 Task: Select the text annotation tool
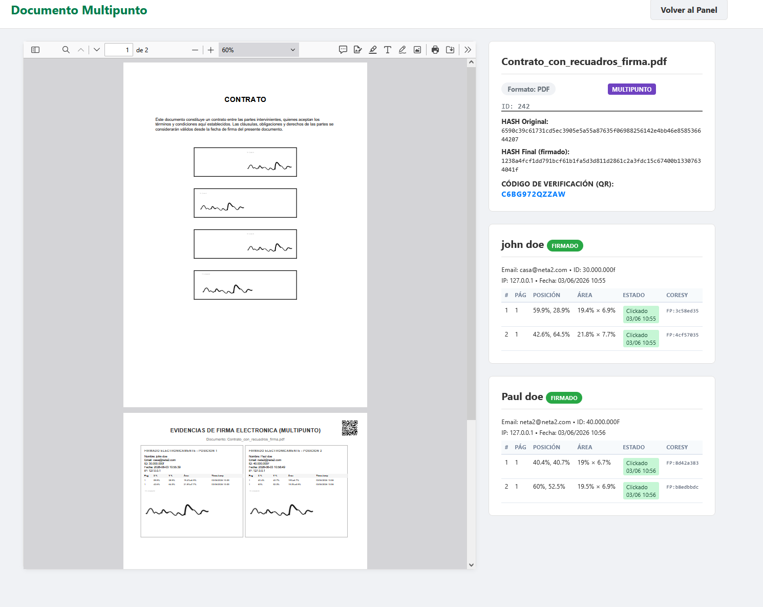click(x=388, y=50)
